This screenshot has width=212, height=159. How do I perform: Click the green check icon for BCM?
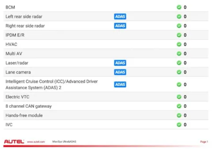(x=179, y=7)
